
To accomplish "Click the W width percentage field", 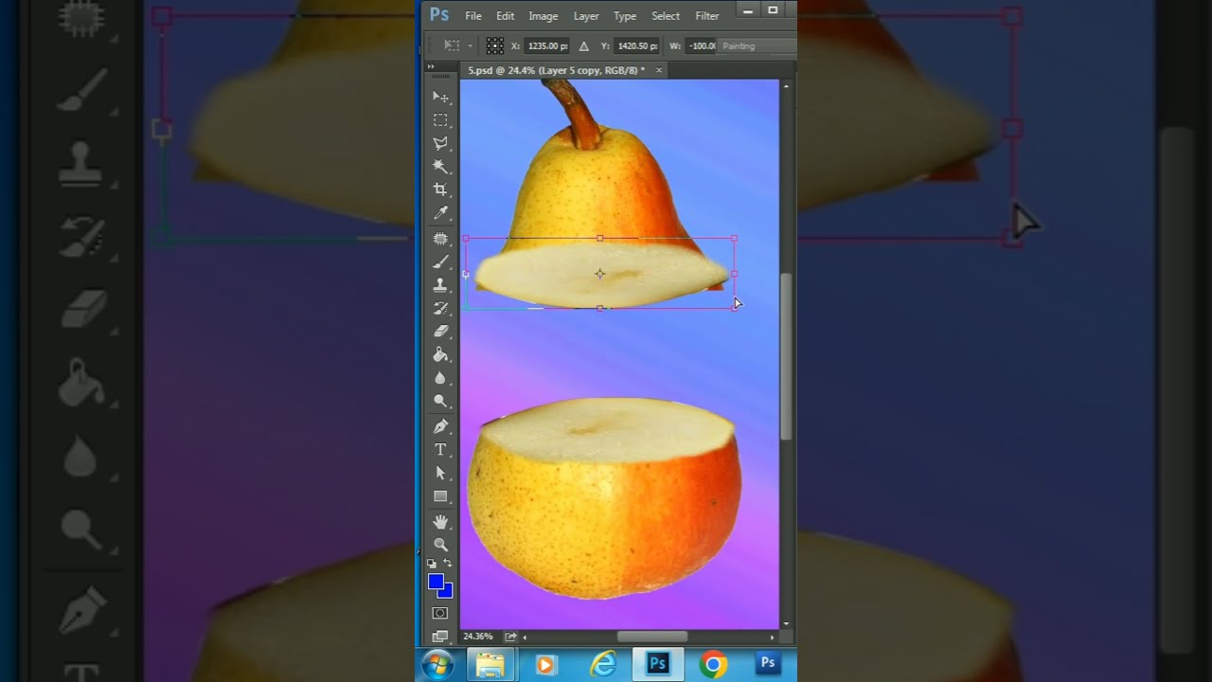I will (x=702, y=45).
